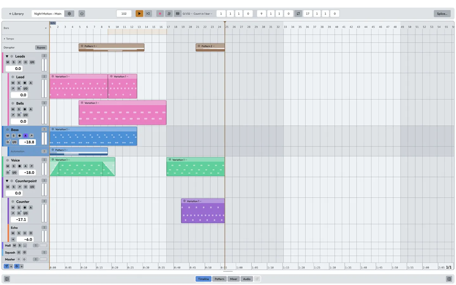Open the Master track gear icon
Screen dimensions: 456x285
24,259
